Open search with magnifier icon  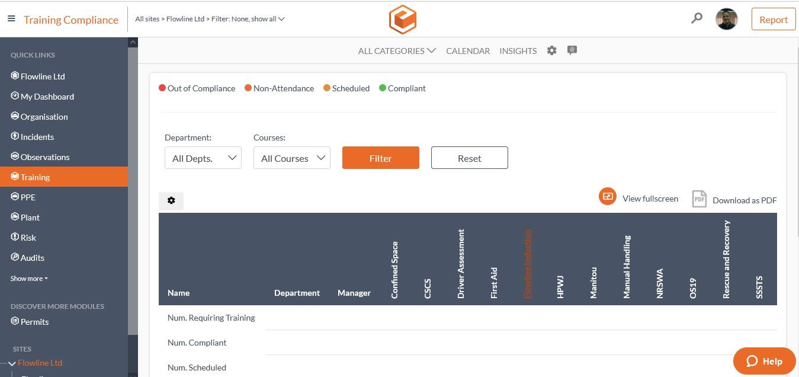(697, 18)
